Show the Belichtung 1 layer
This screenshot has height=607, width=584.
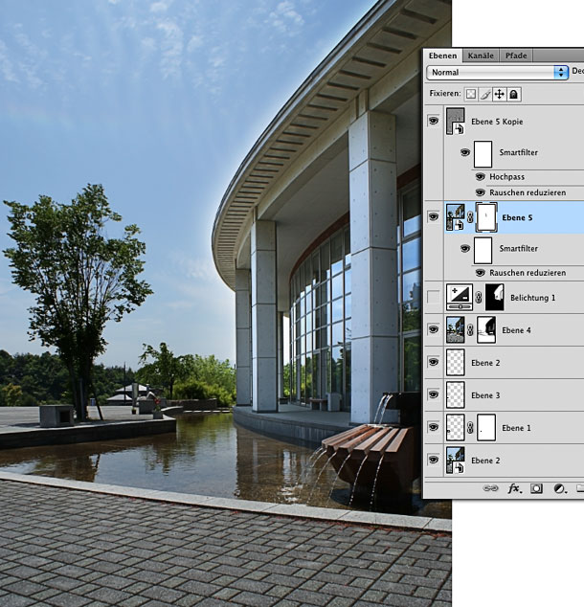(x=433, y=298)
